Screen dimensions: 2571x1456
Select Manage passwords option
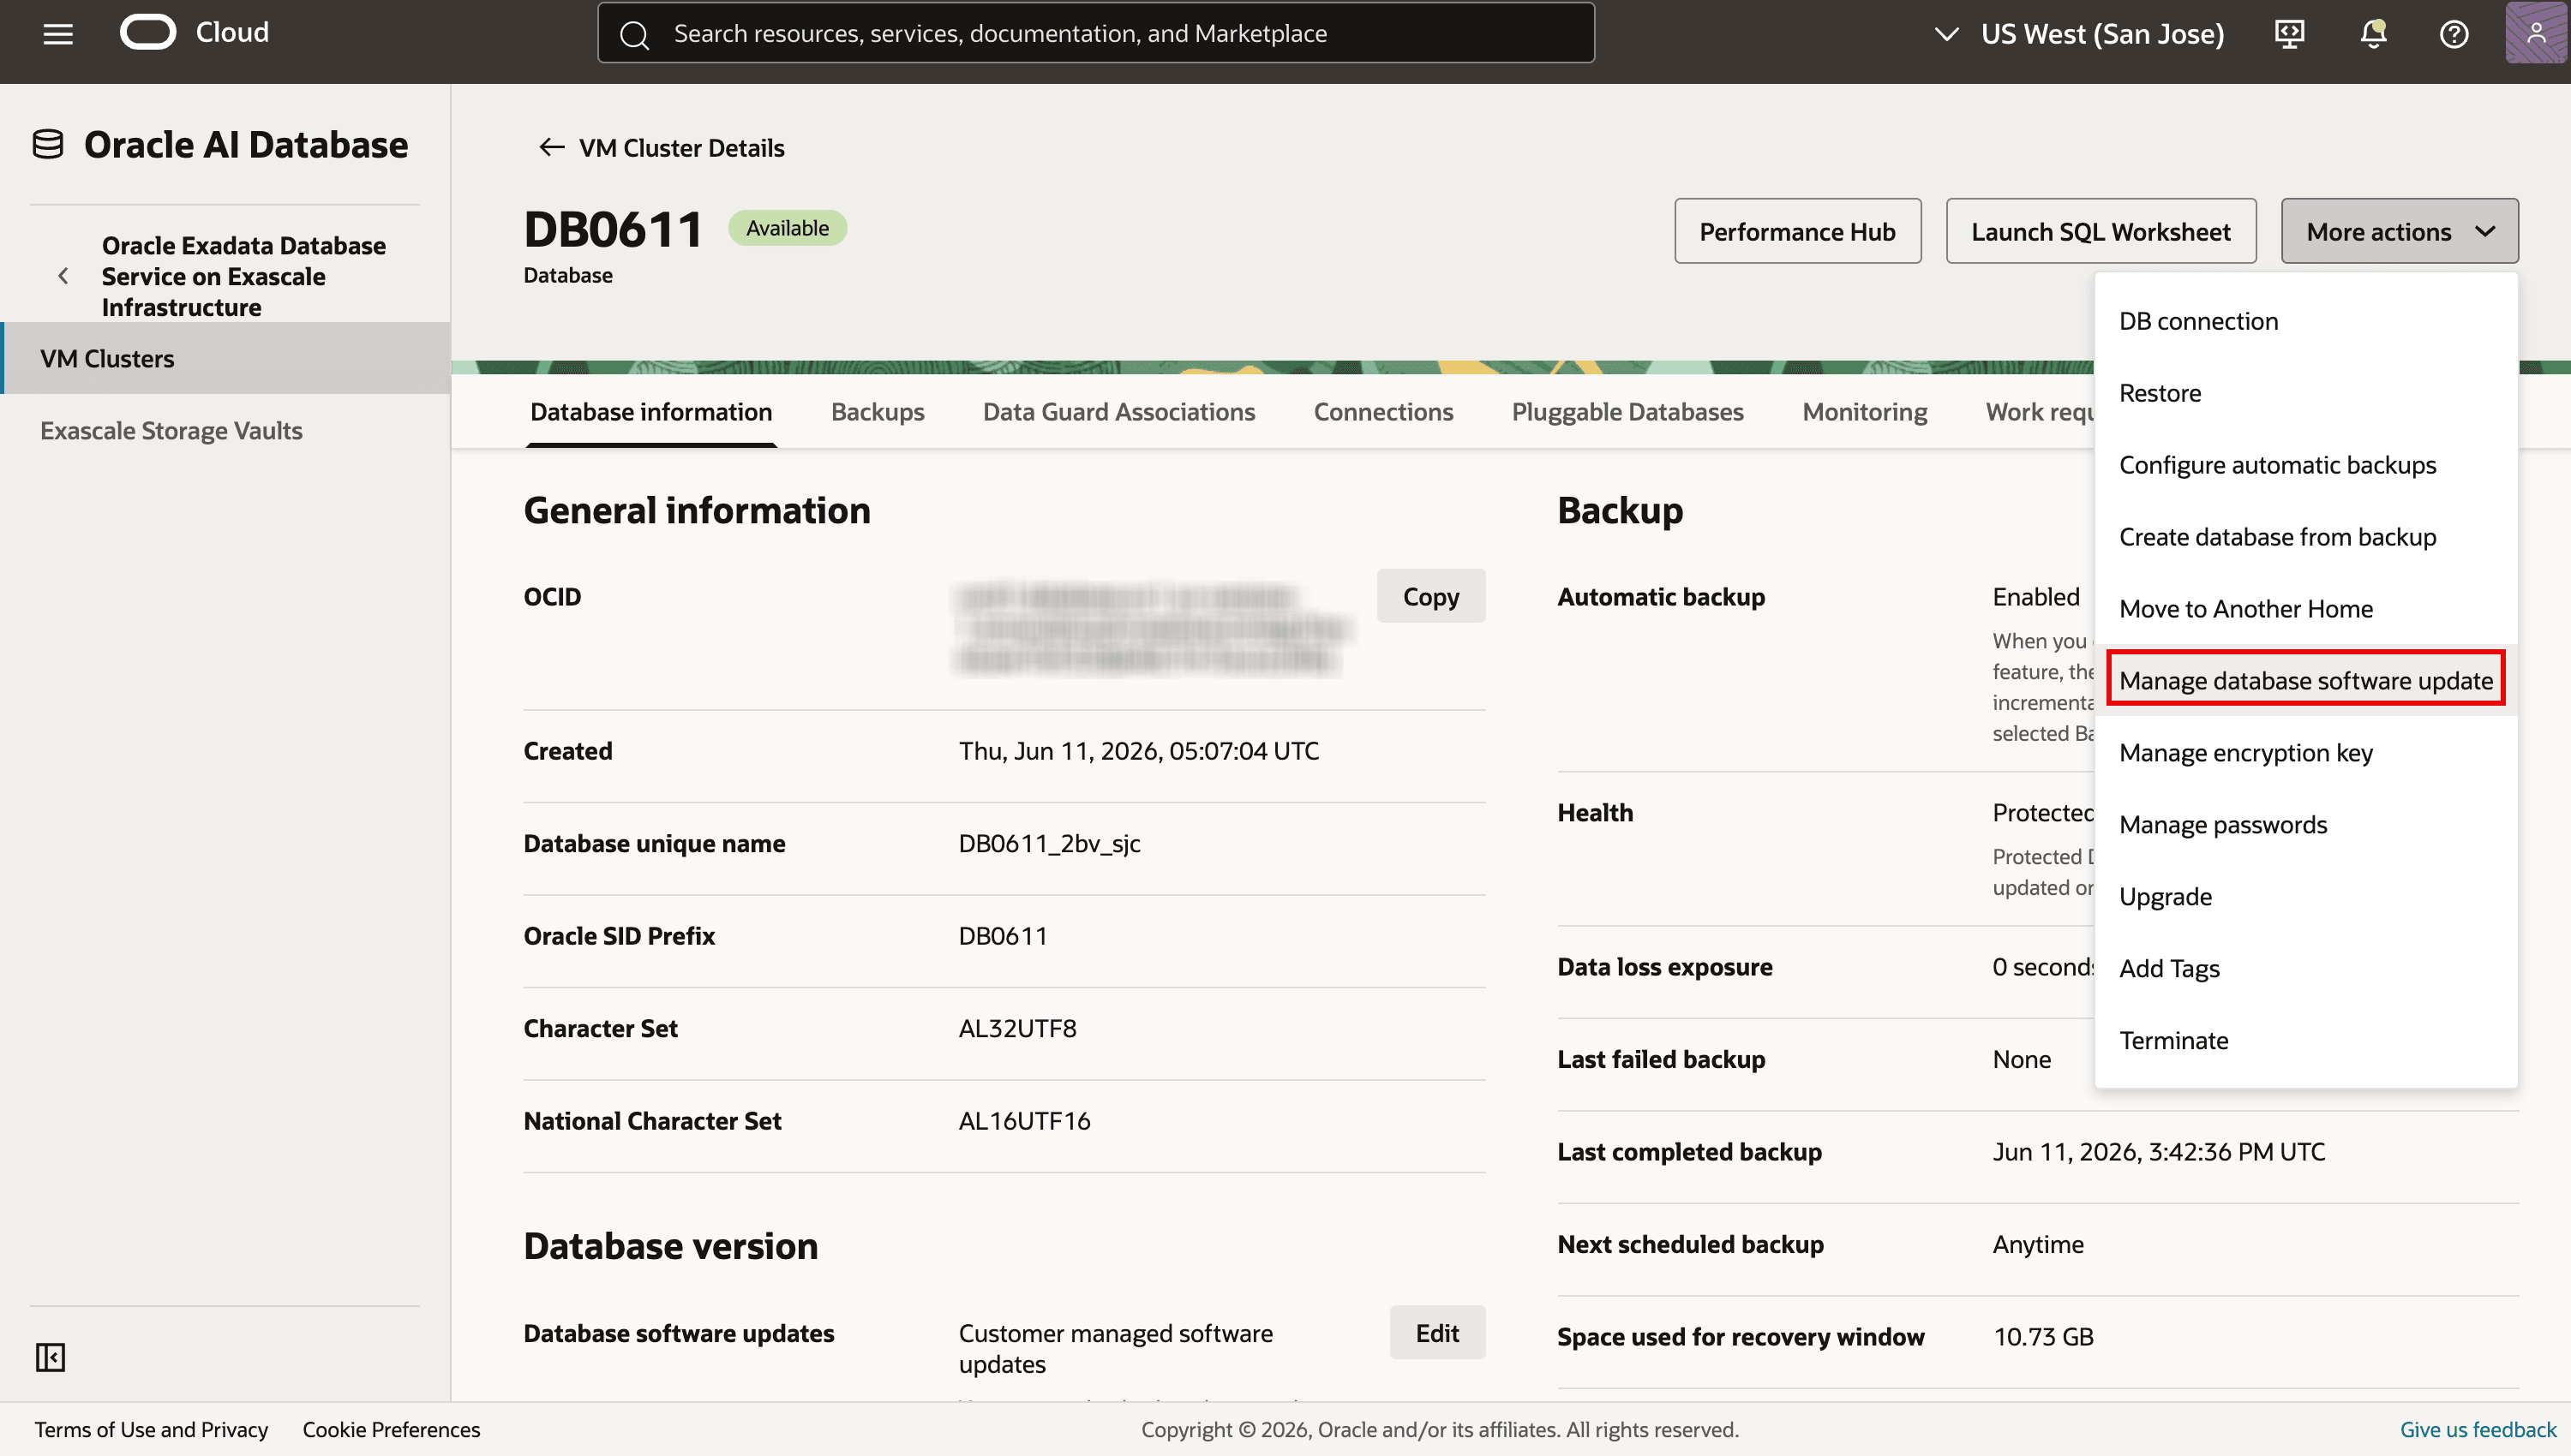[2306, 825]
